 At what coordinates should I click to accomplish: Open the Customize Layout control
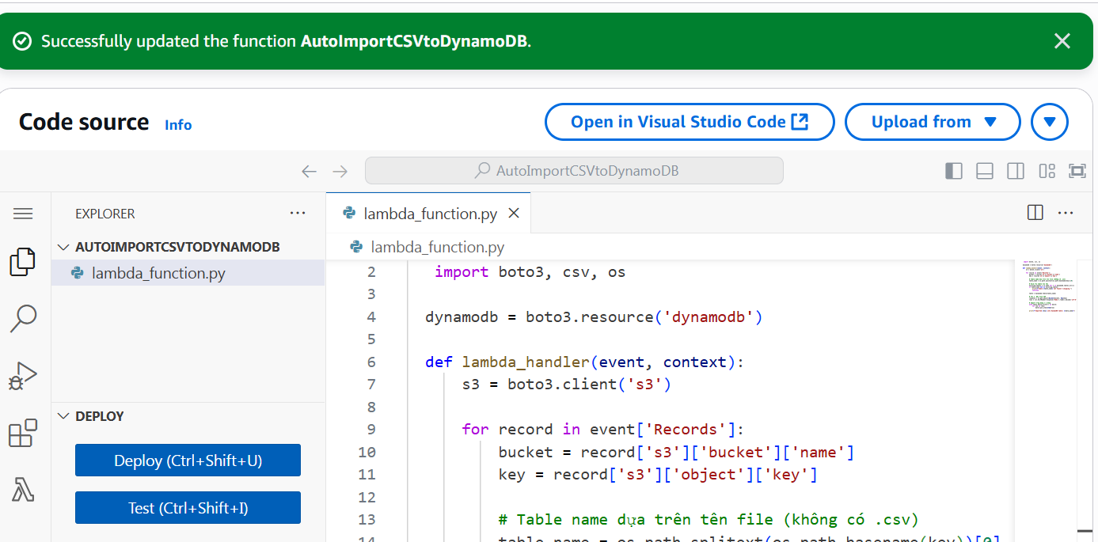(x=1047, y=170)
